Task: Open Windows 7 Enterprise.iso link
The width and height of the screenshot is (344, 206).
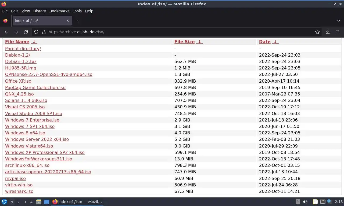Action: pos(32,120)
